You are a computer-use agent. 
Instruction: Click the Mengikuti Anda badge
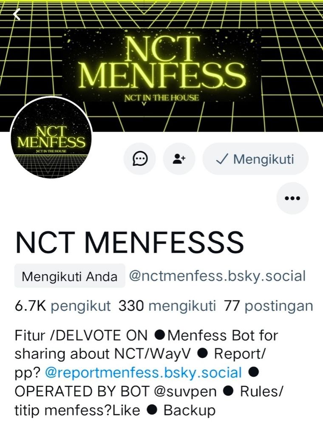(70, 276)
